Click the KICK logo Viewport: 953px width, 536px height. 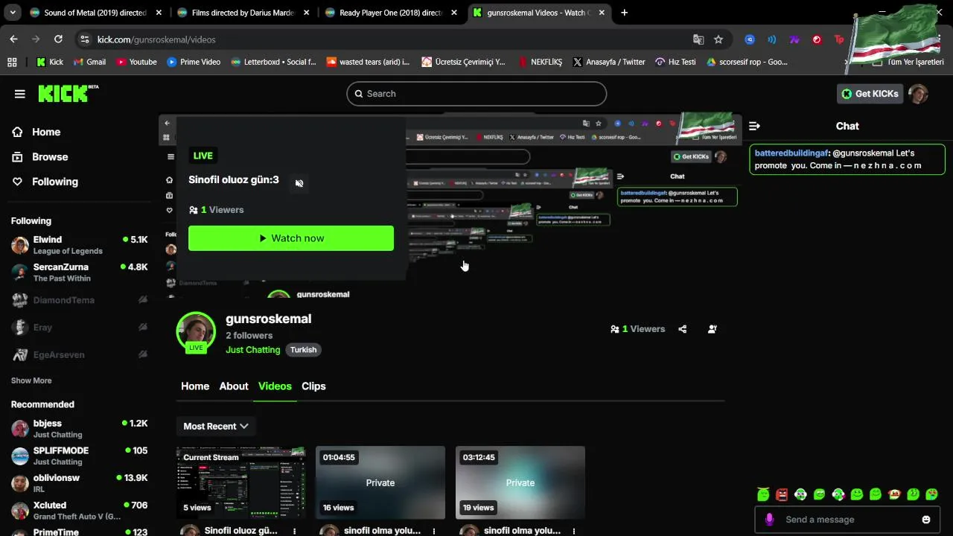(68, 93)
